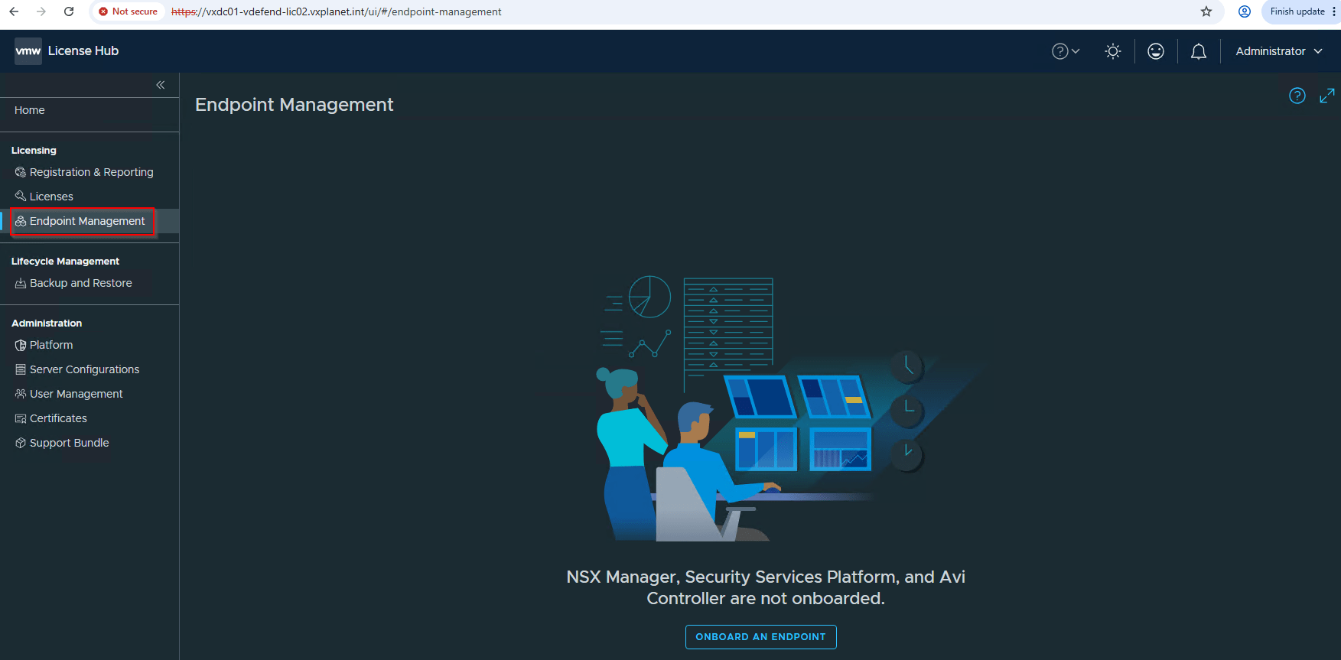
Task: Open Backup and Restore page
Action: pos(81,283)
